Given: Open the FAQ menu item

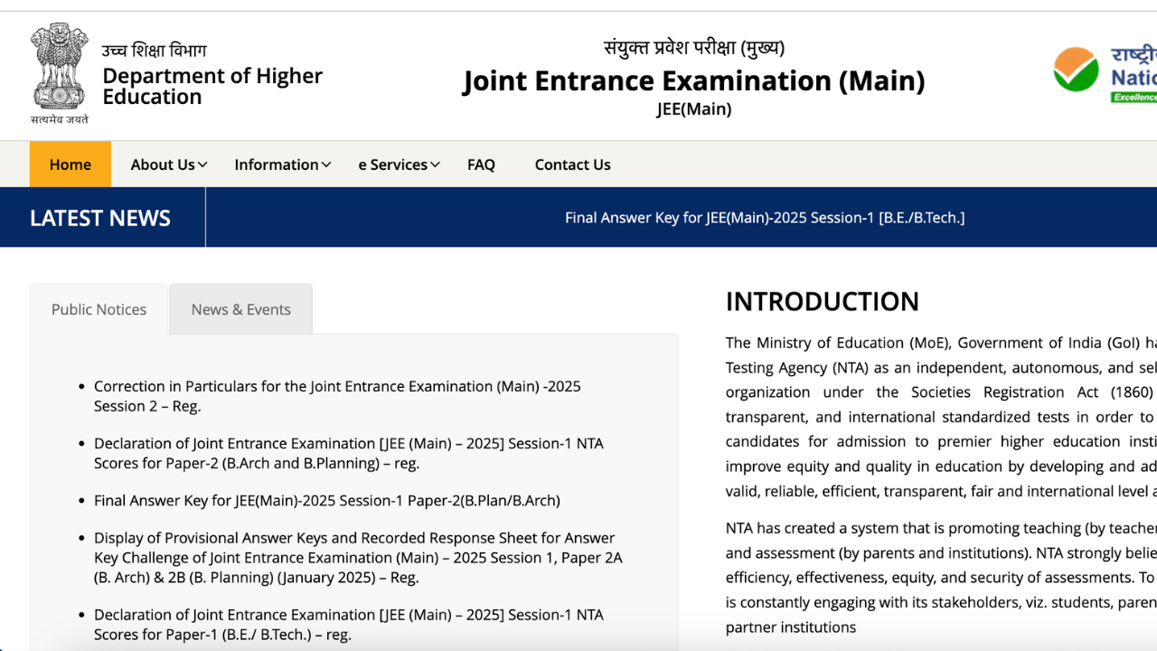Looking at the screenshot, I should 481,164.
